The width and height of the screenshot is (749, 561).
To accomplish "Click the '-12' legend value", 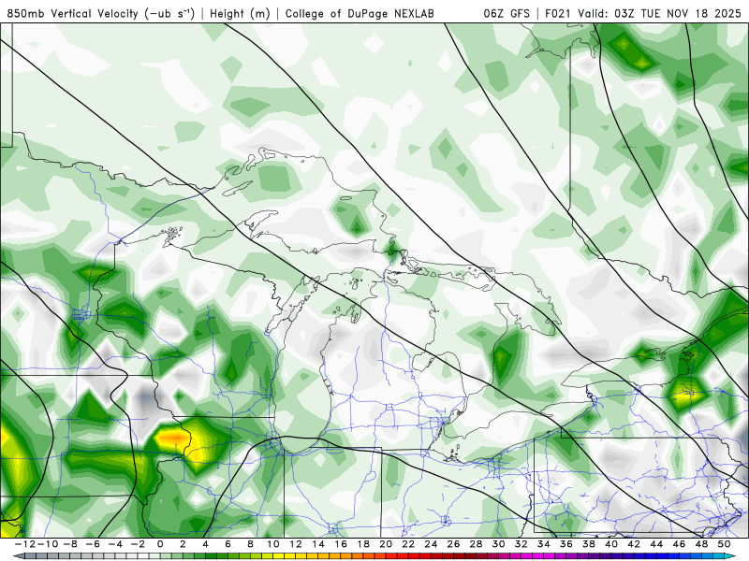I will [25, 544].
